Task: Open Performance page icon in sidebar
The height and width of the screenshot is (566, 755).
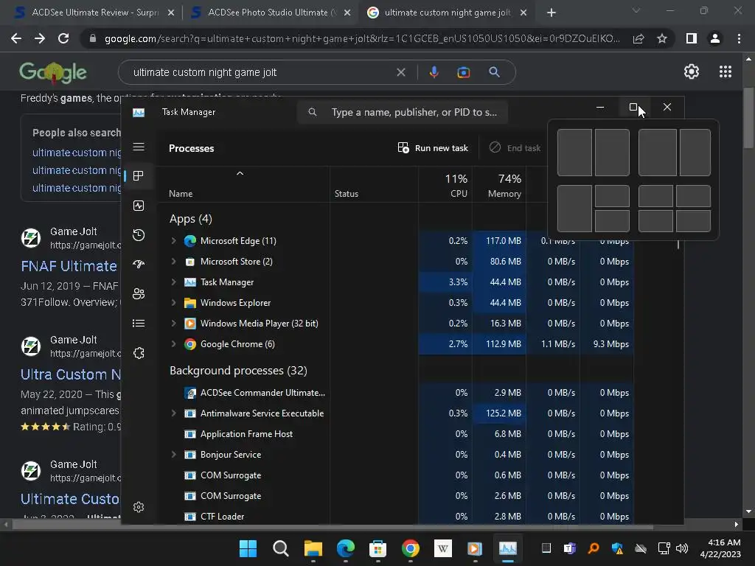Action: tap(139, 206)
